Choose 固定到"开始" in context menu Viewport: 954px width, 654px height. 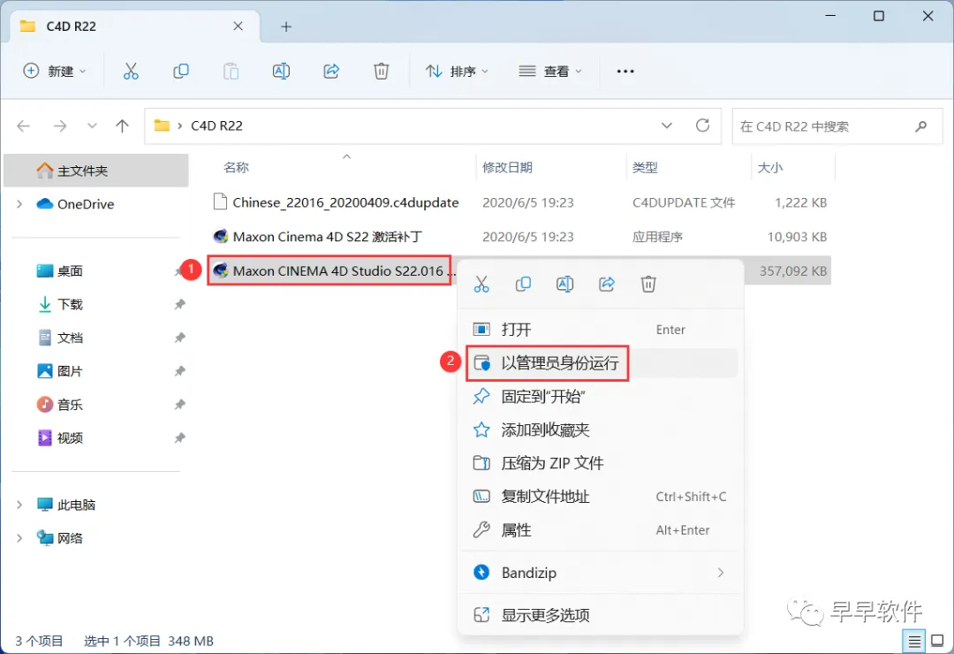(601, 397)
